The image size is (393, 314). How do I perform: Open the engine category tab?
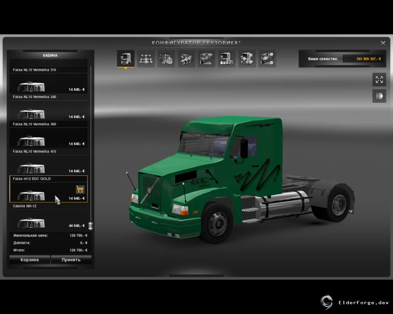(166, 59)
